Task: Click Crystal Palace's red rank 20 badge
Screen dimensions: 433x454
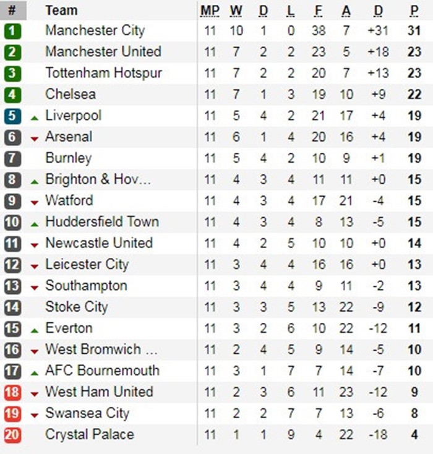Action: [12, 434]
